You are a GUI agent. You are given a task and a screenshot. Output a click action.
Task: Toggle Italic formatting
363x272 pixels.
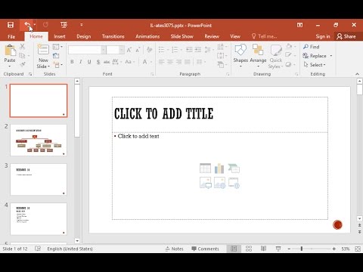[81, 62]
